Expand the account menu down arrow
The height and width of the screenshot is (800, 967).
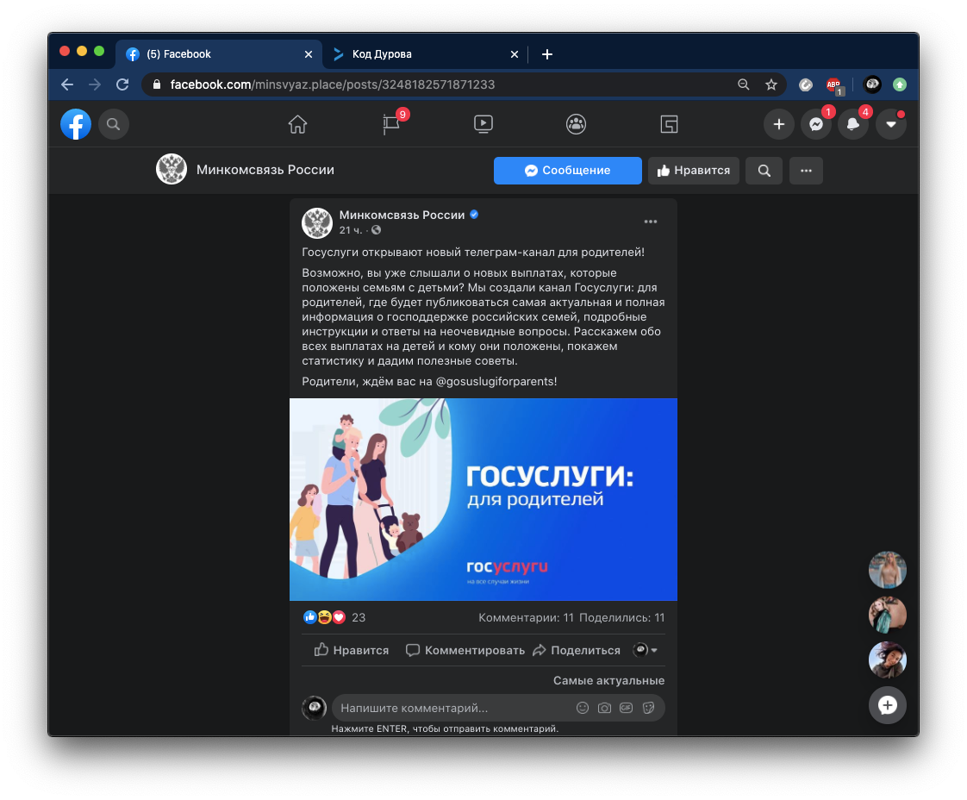[x=891, y=124]
